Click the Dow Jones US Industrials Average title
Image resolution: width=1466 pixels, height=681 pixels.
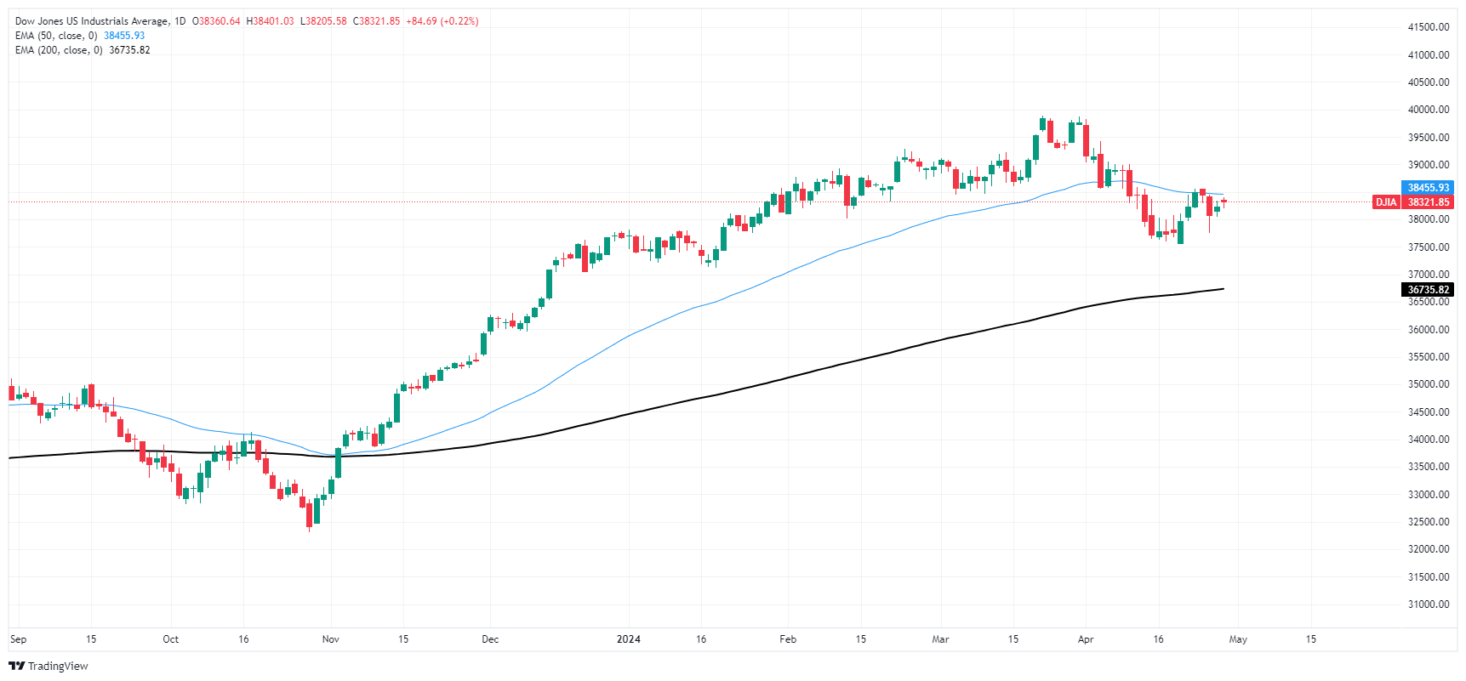click(92, 21)
